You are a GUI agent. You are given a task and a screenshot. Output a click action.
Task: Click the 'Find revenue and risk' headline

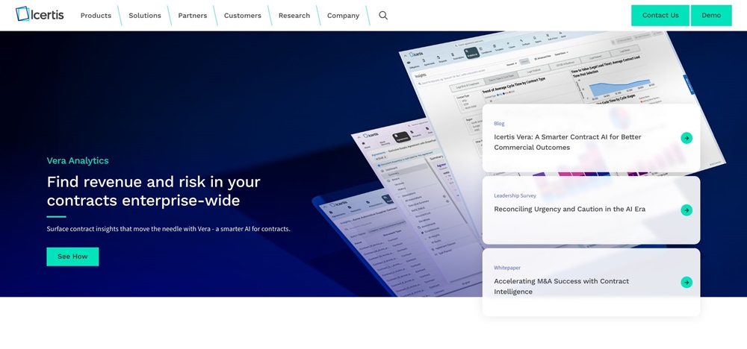153,191
